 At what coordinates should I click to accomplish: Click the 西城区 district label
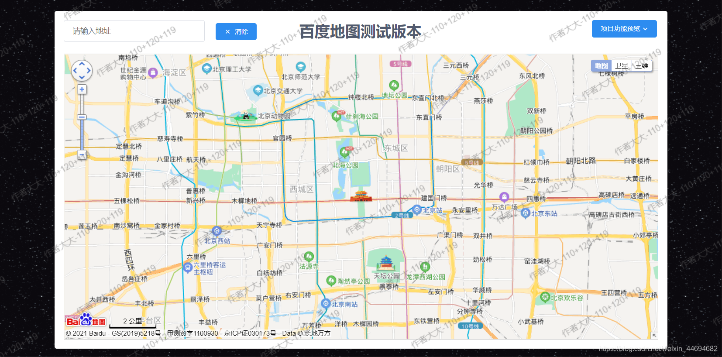[x=302, y=189]
